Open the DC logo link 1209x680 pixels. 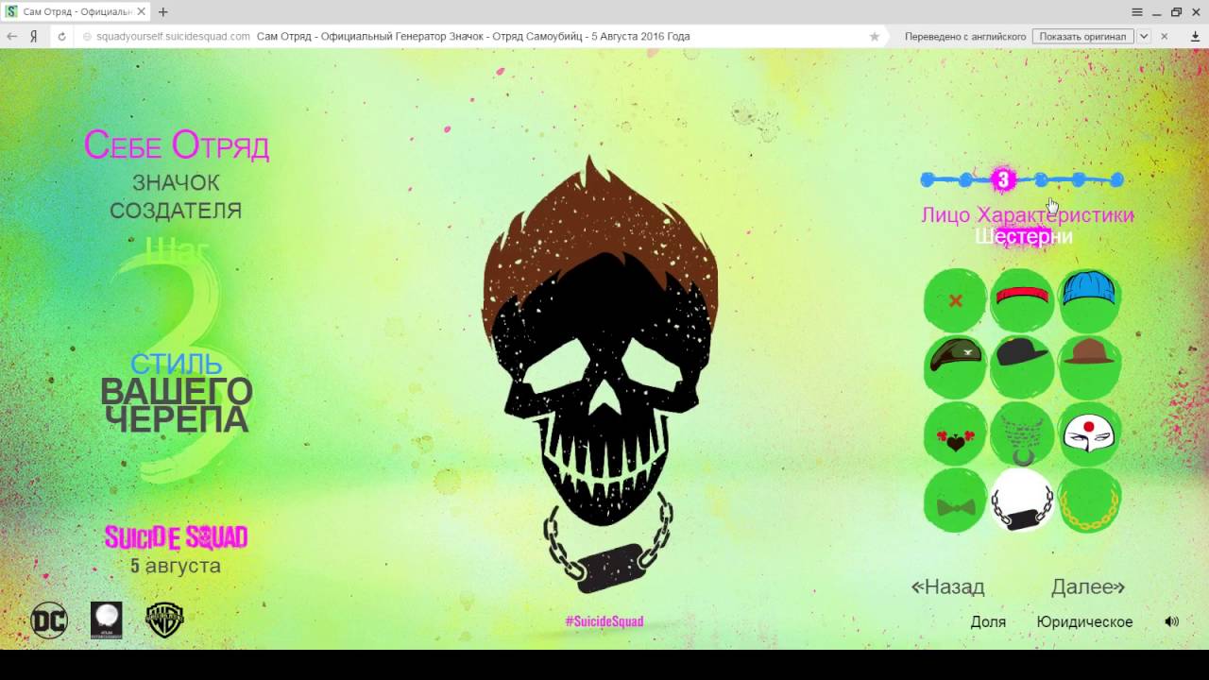(49, 620)
